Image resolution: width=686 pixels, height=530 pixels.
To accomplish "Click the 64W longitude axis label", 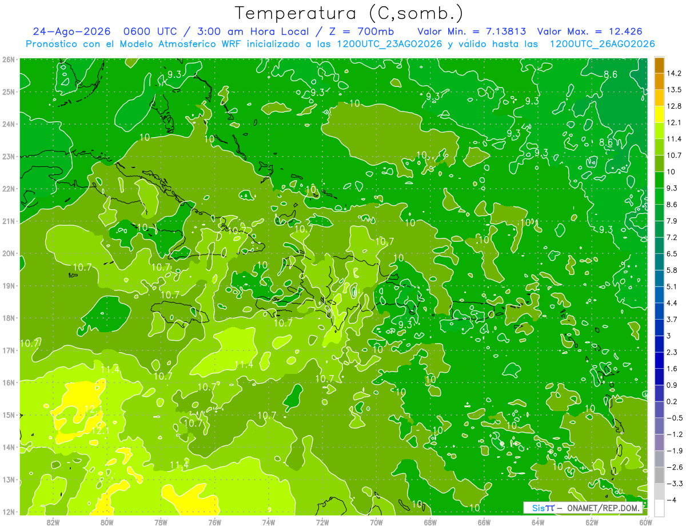I will [538, 522].
